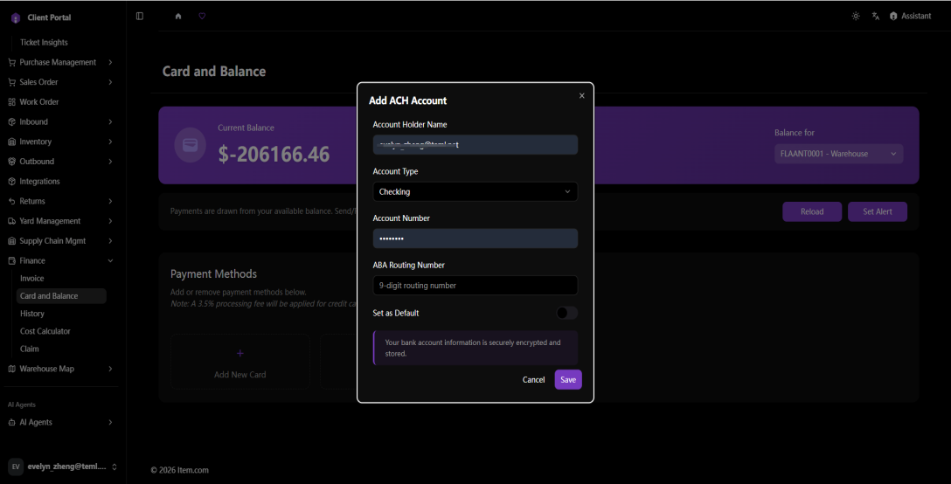Open the Account Type Checking dropdown
951x484 pixels.
475,191
